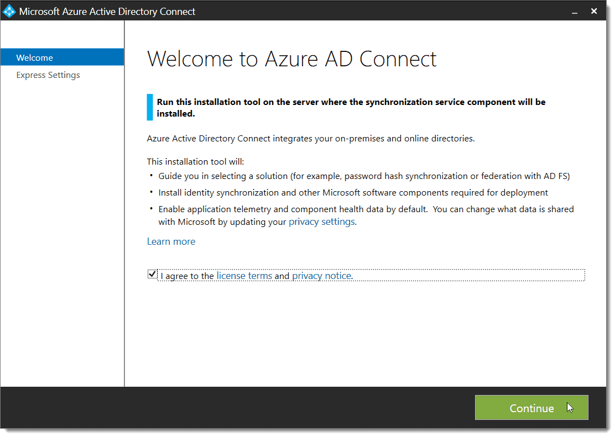Click the 'Enable application telemetry' bullet text
This screenshot has width=615, height=437.
pyautogui.click(x=366, y=215)
